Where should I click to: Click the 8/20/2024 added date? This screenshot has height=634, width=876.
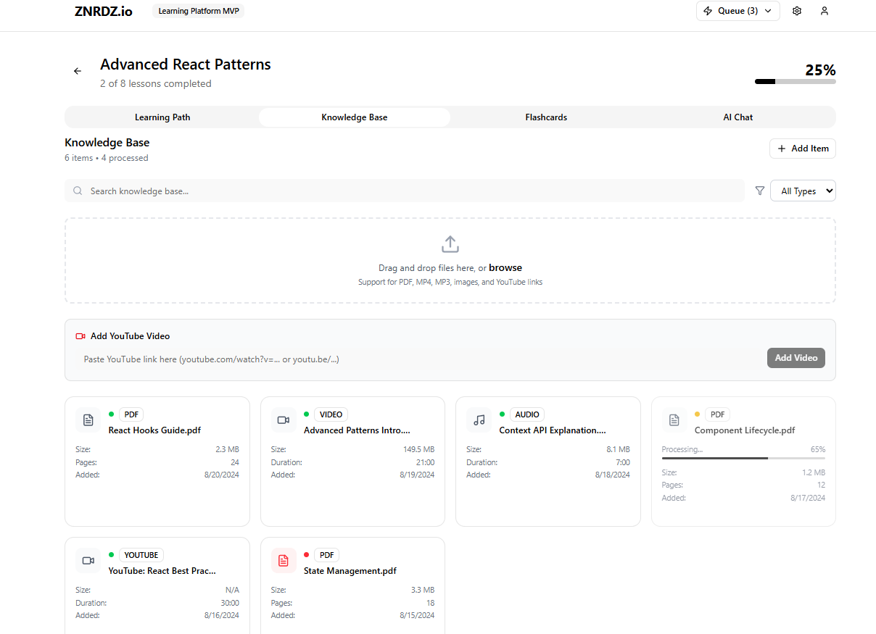(222, 475)
